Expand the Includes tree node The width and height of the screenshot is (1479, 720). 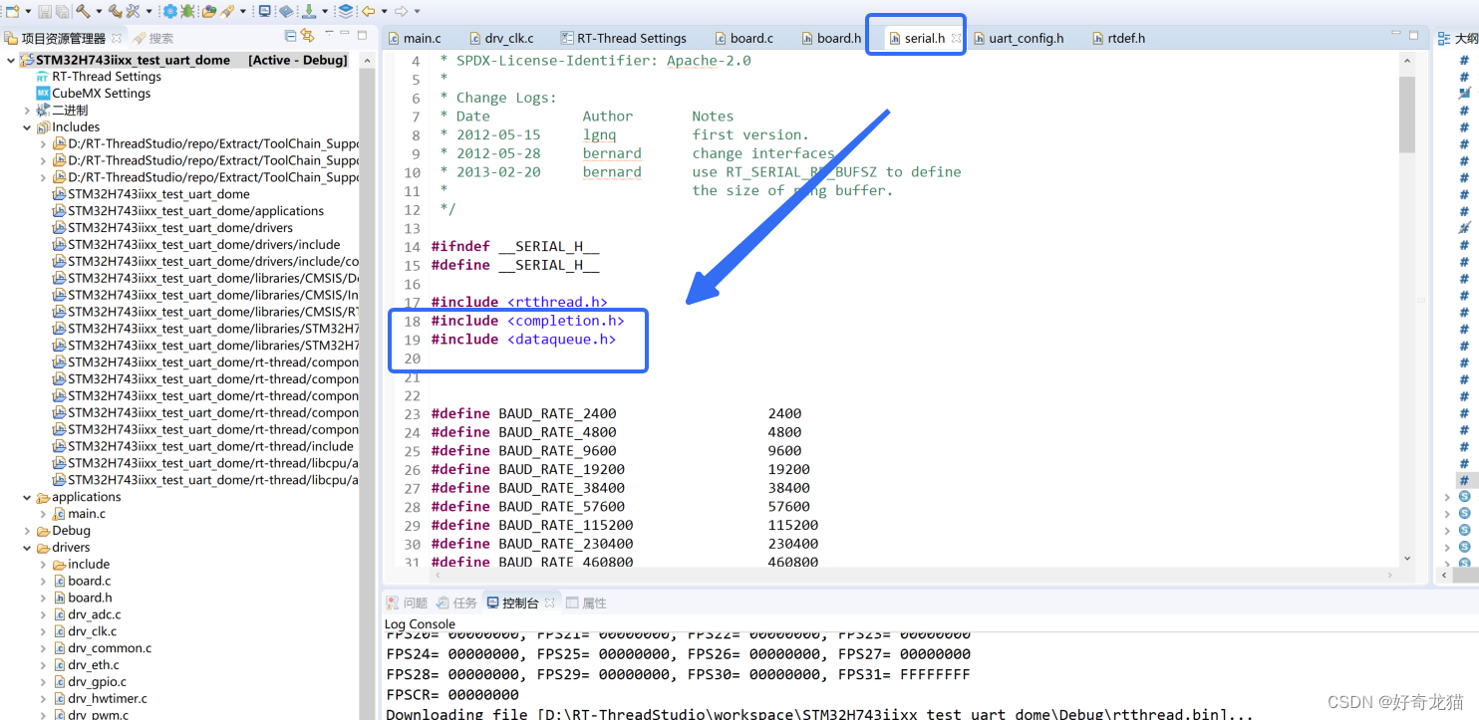(27, 127)
